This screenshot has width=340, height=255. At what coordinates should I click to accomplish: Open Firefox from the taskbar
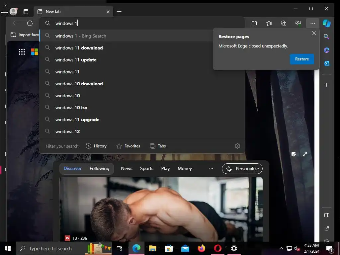(202, 248)
